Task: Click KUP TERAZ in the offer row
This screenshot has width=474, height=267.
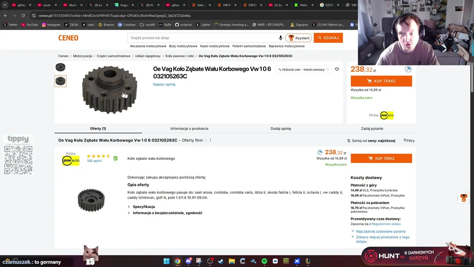Action: tap(381, 158)
